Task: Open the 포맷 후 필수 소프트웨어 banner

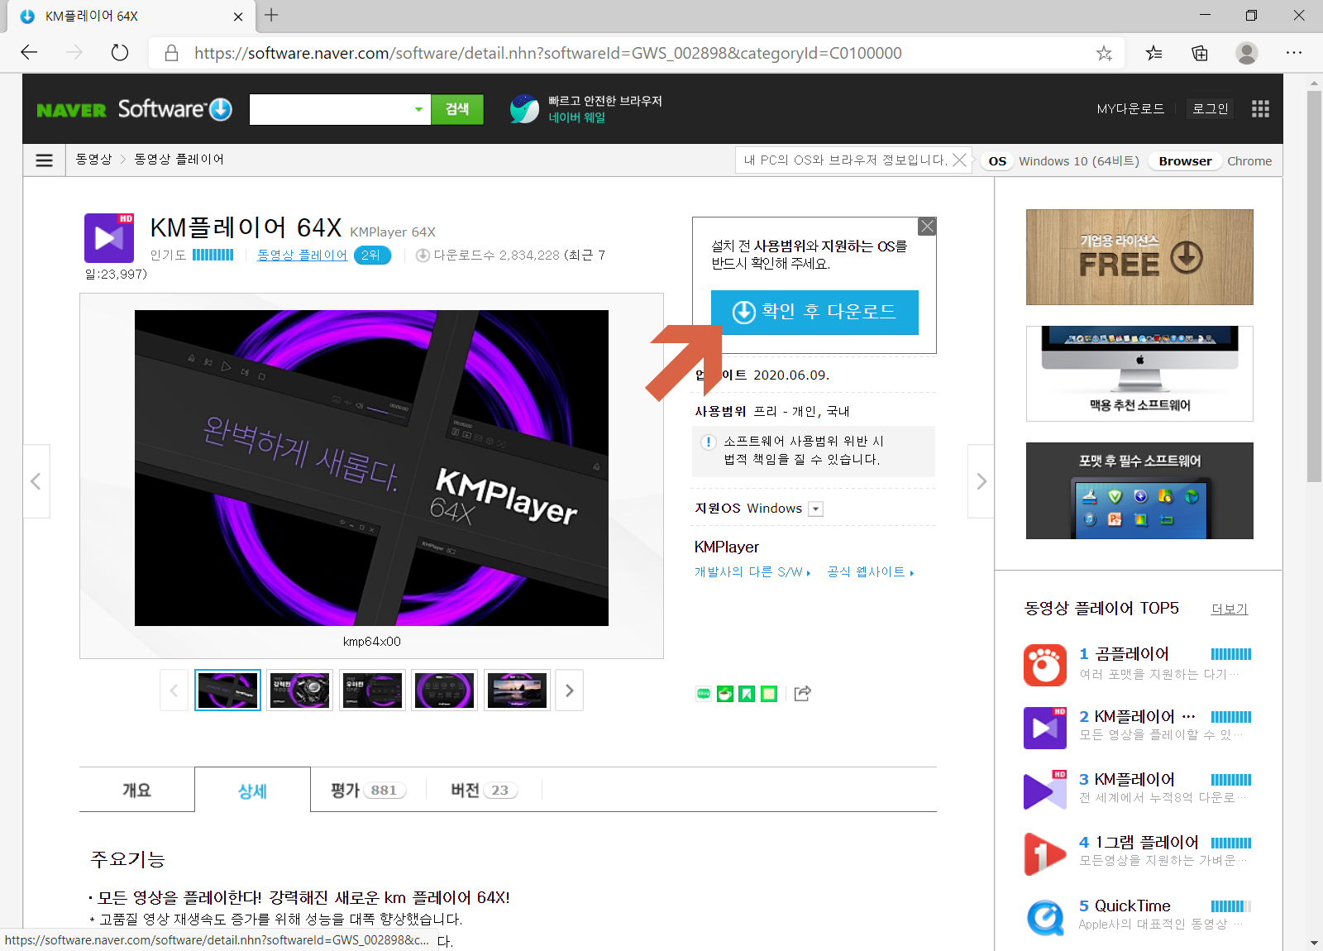Action: tap(1139, 490)
